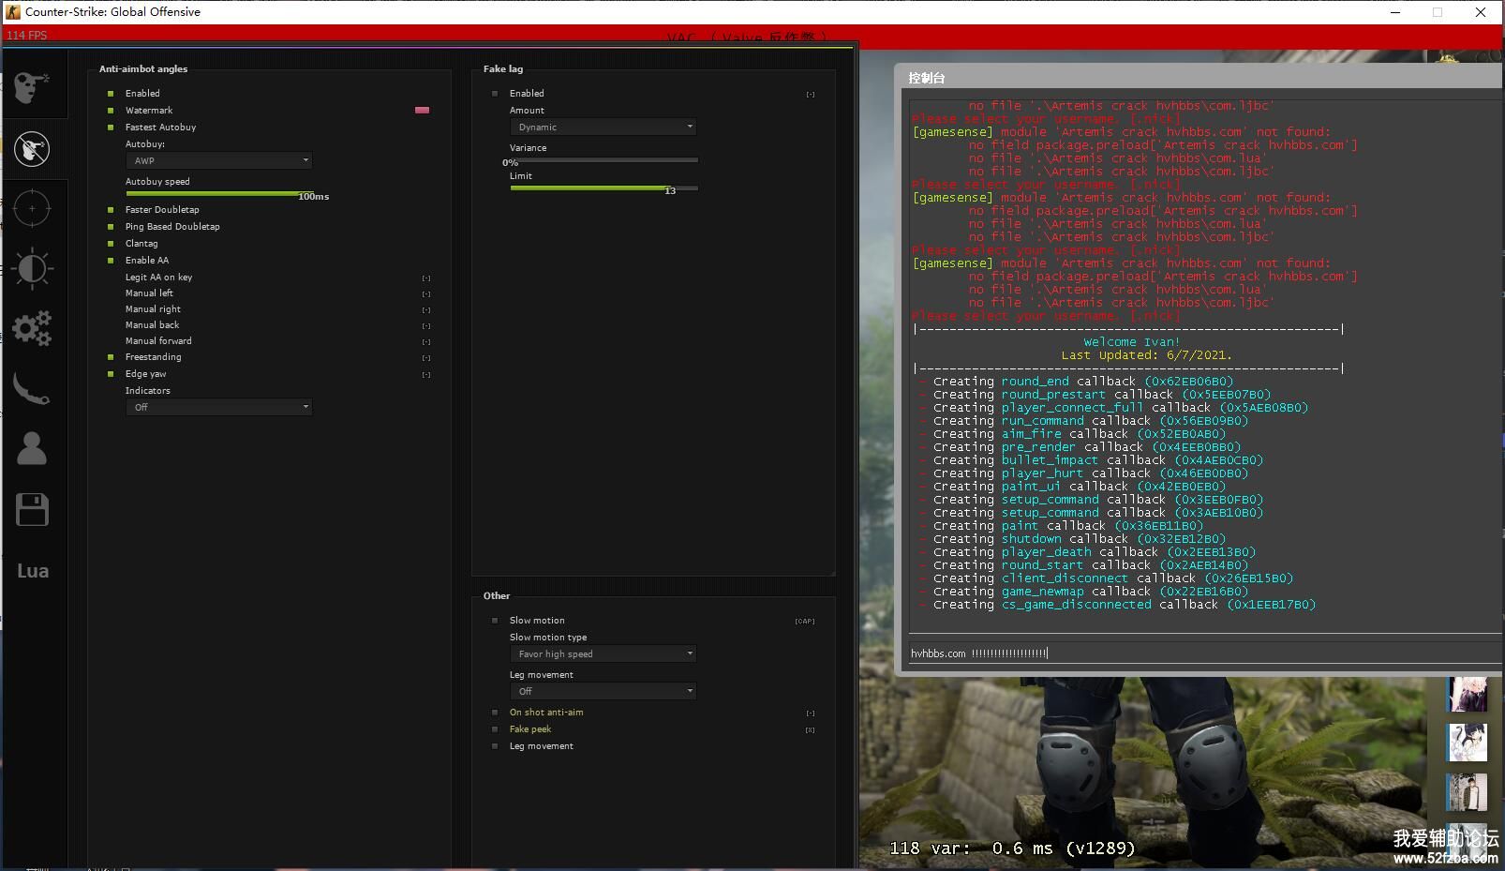Open the Fake lag Amount Dynamic dropdown

coord(603,127)
